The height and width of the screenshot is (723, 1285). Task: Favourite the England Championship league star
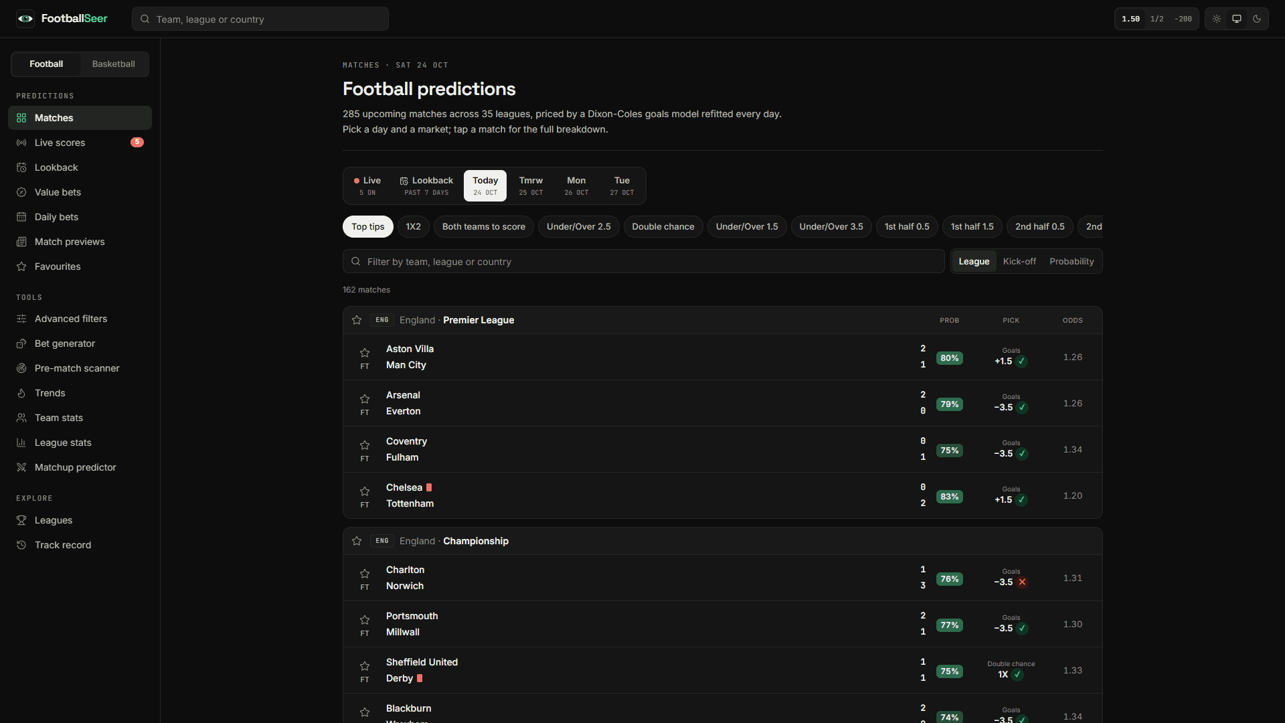[357, 541]
